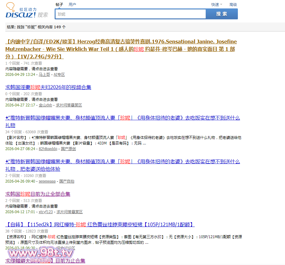
Task: Go to the 国产原创 forum link
Action: click(x=68, y=149)
